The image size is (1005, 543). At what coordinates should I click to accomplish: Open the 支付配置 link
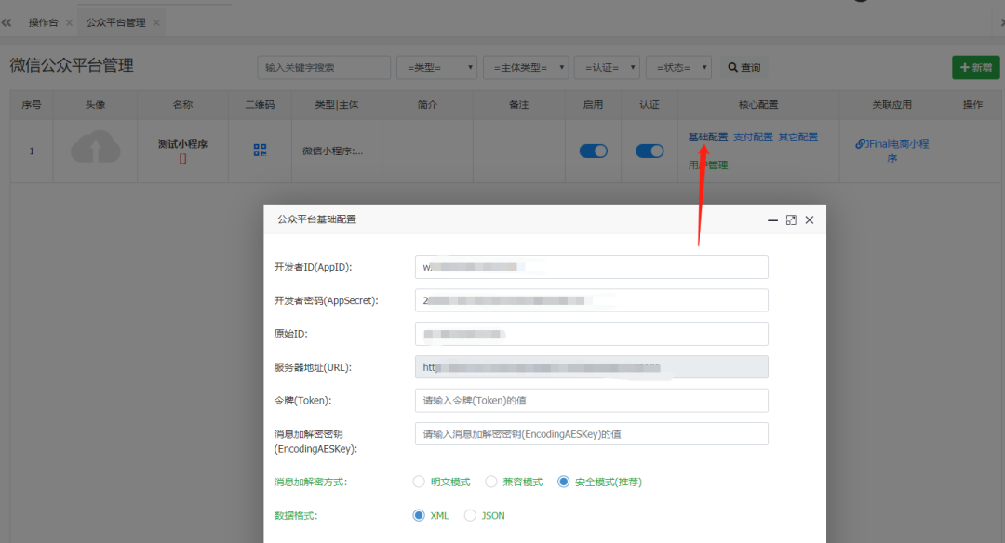click(753, 137)
